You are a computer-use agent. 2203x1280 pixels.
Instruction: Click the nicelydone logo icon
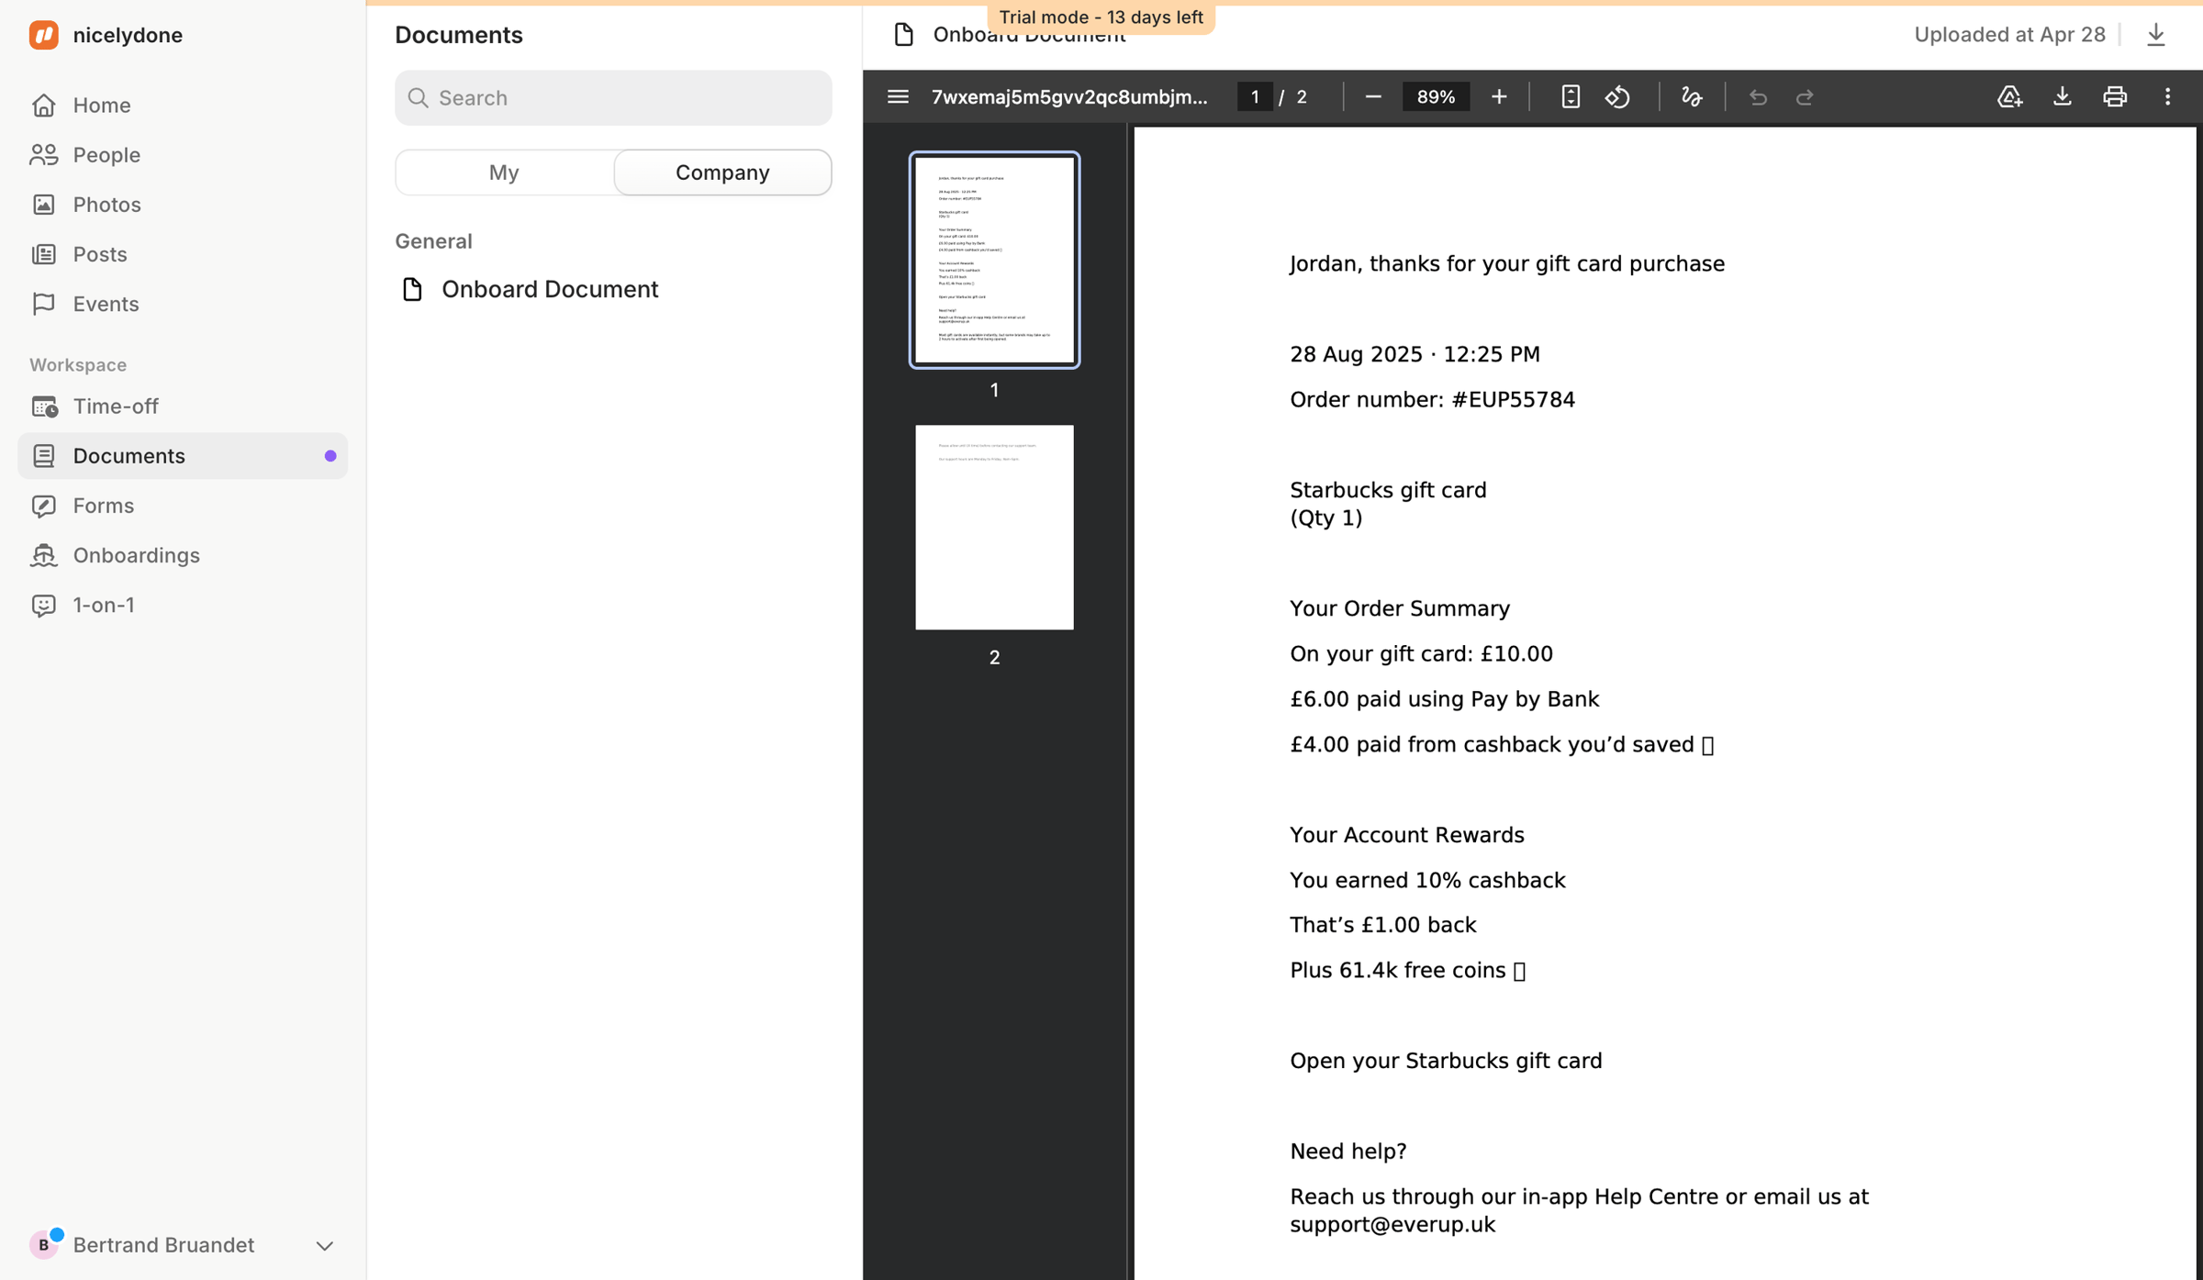43,35
